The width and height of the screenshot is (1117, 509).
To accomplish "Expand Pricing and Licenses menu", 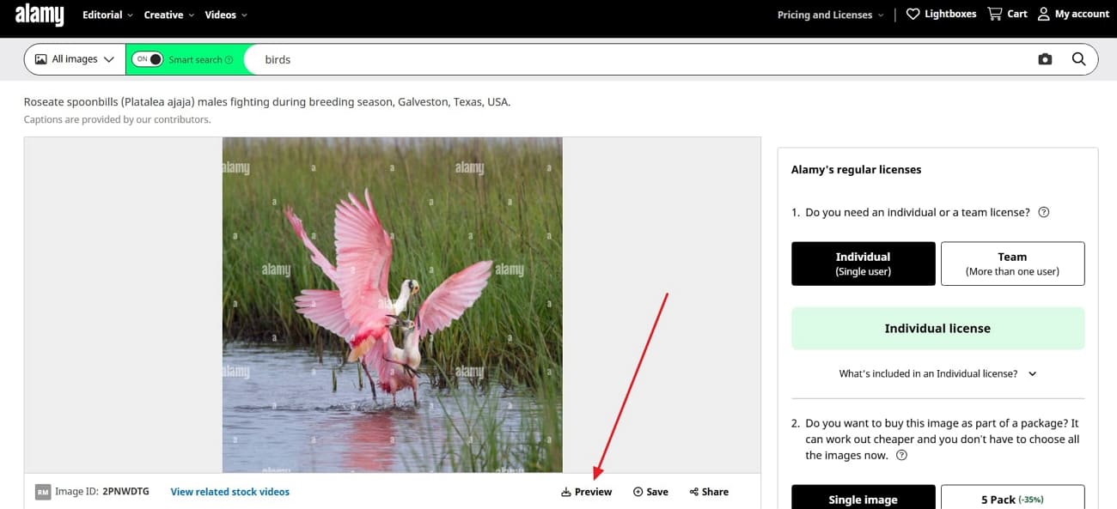I will 830,15.
